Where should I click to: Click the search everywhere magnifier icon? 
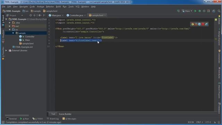click(x=219, y=11)
